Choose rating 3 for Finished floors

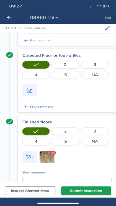pyautogui.click(x=95, y=131)
